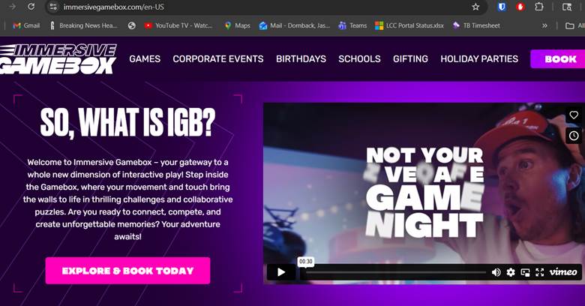Expand the hidden bookmarks overflow chevron
Image resolution: width=585 pixels, height=306 pixels.
click(x=545, y=25)
